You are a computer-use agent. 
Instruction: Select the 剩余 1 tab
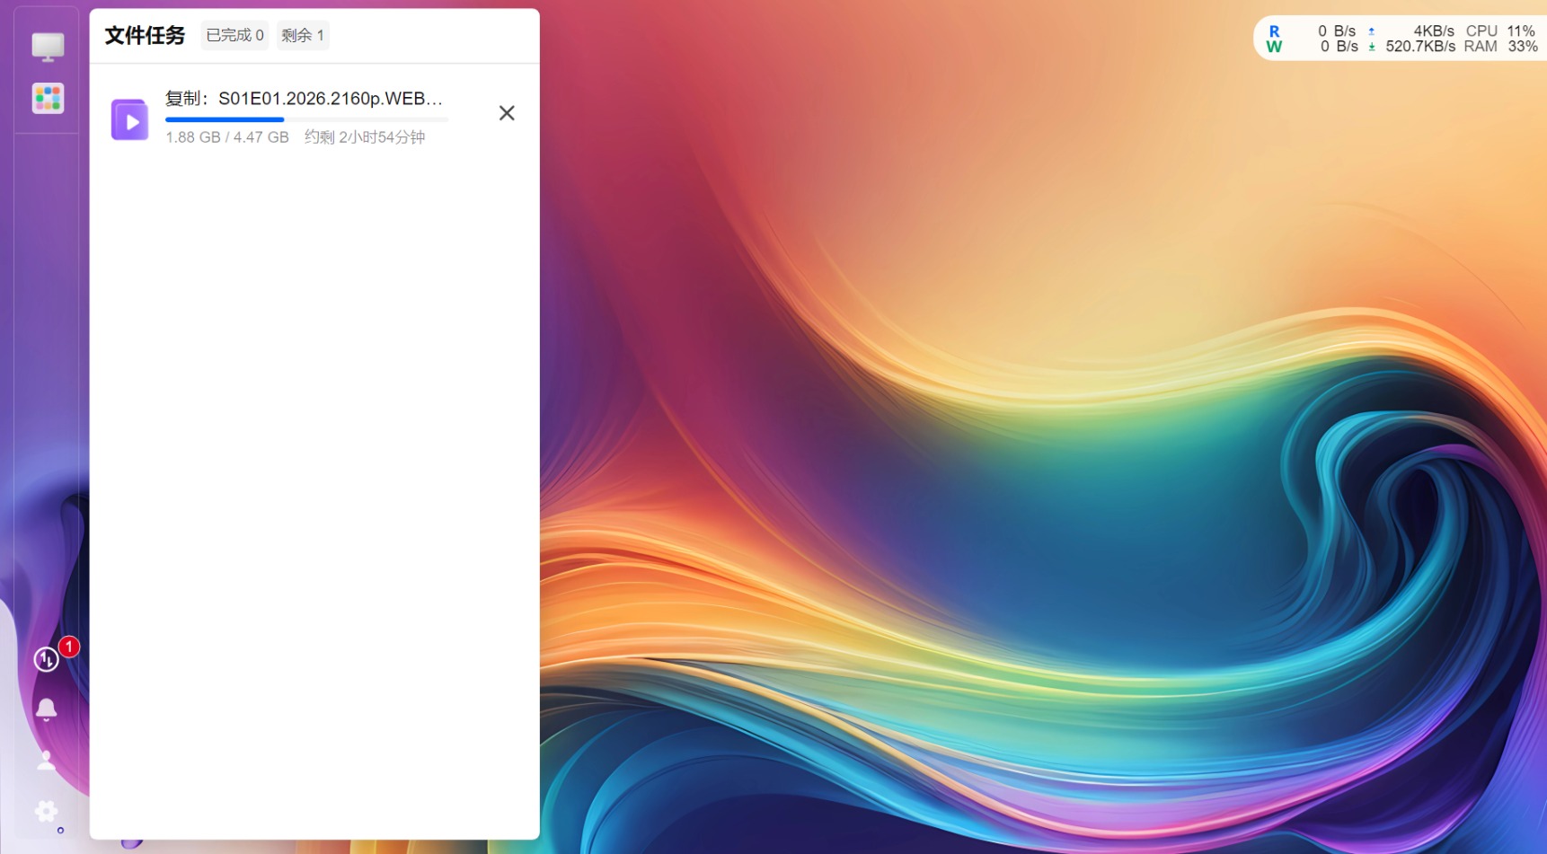click(x=303, y=35)
